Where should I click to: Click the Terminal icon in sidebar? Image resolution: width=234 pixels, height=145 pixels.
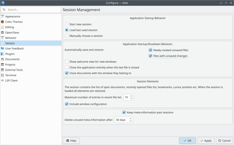point(3,75)
